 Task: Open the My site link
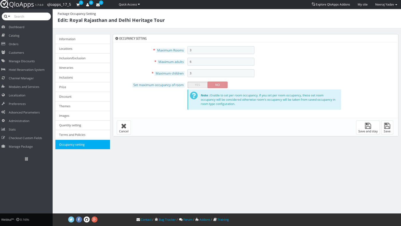tap(363, 4)
